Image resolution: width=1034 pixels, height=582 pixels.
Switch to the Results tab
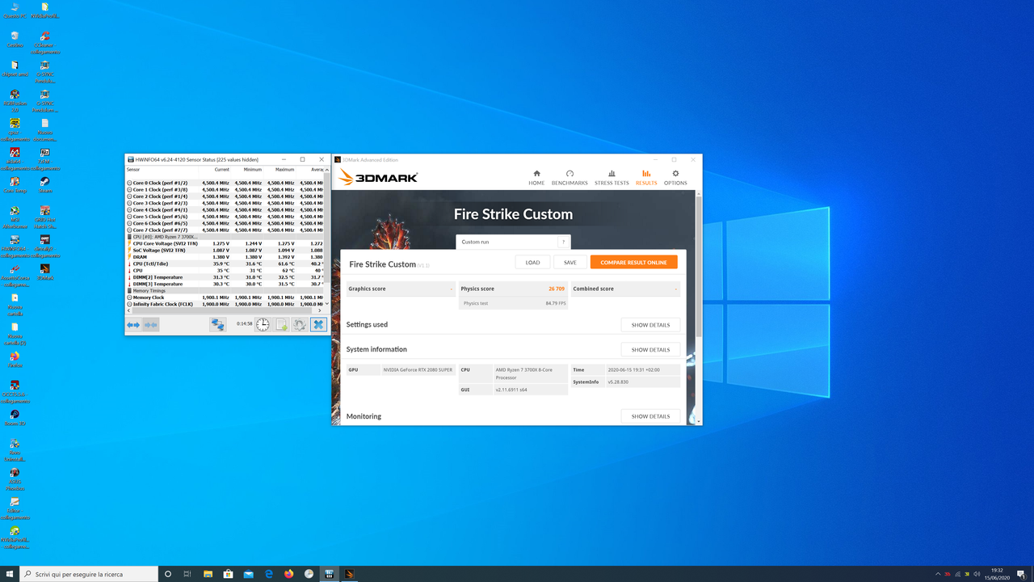tap(646, 176)
